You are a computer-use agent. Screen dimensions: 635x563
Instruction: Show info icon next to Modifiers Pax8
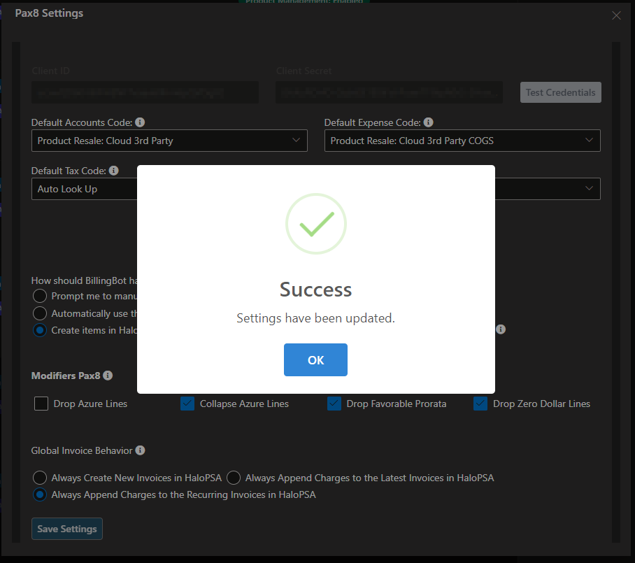point(108,376)
